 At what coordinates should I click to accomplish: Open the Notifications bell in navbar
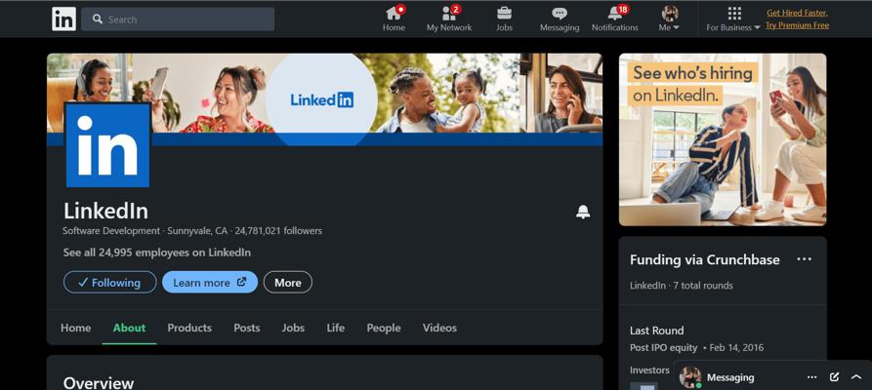[614, 19]
